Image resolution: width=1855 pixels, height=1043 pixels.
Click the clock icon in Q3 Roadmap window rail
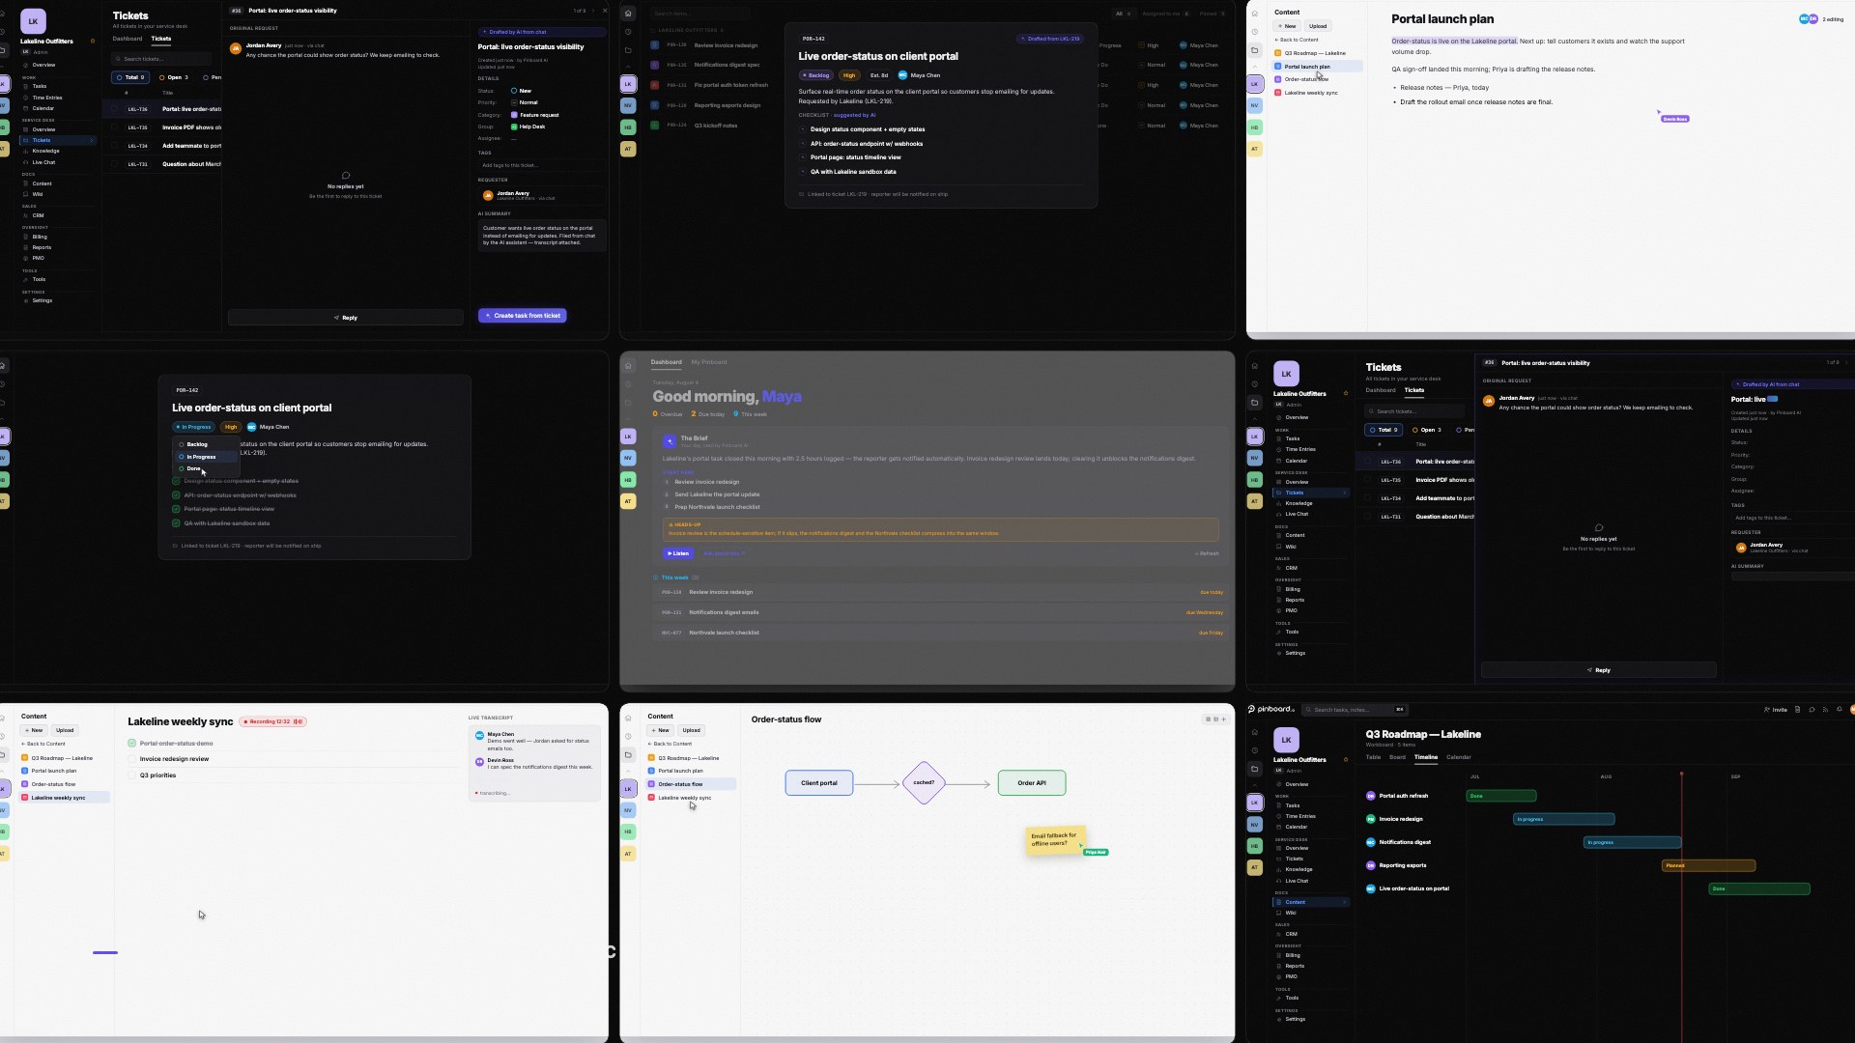point(1255,750)
